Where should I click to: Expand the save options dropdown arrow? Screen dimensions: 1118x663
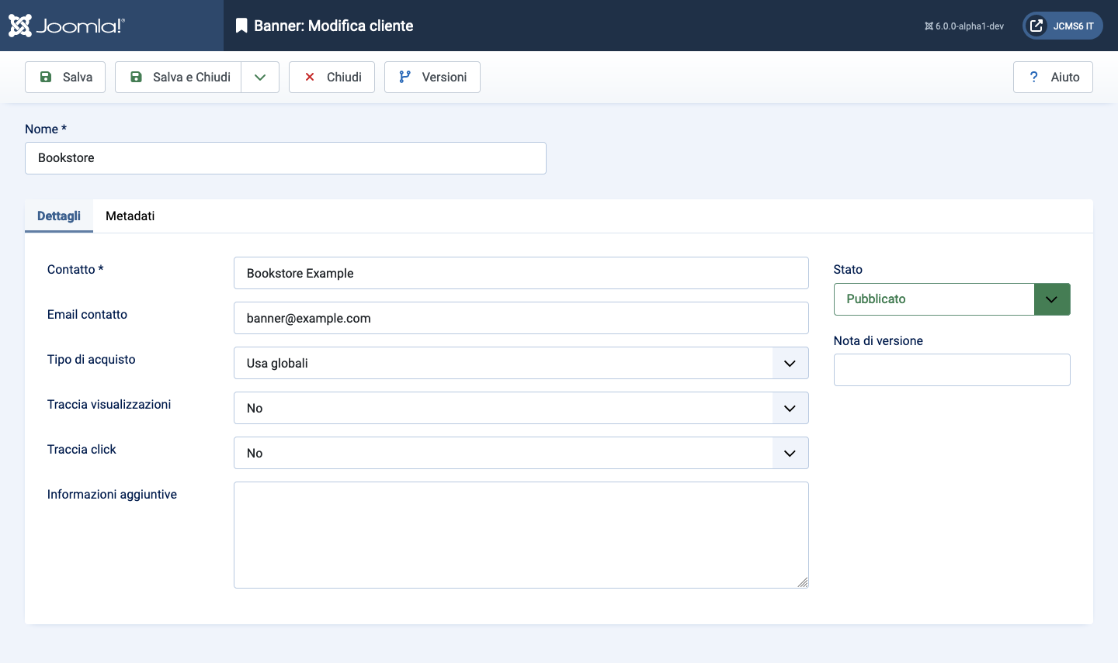coord(260,77)
